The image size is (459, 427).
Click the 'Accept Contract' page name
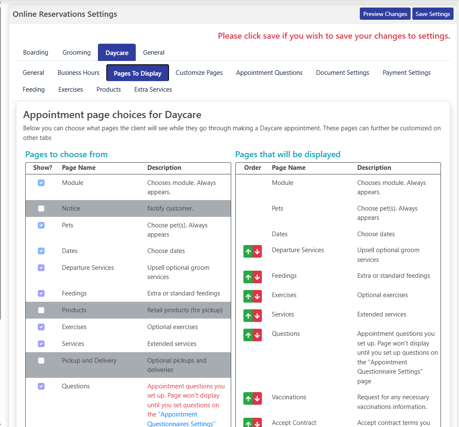(x=294, y=423)
